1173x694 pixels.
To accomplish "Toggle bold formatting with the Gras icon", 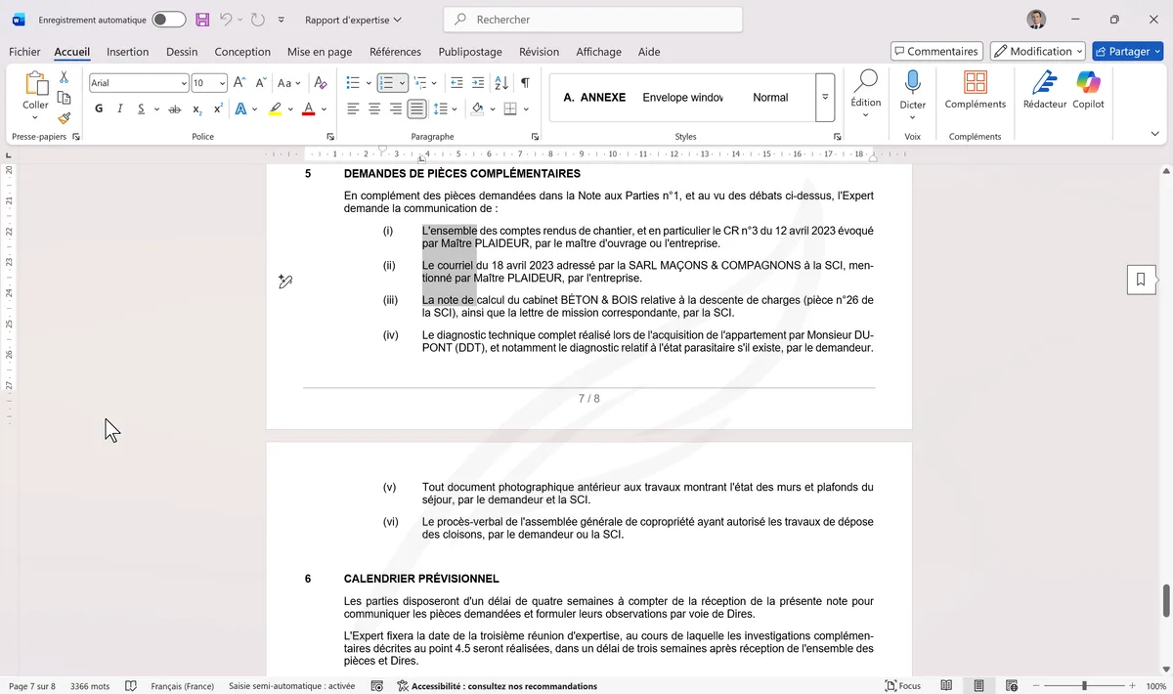I will pos(98,108).
